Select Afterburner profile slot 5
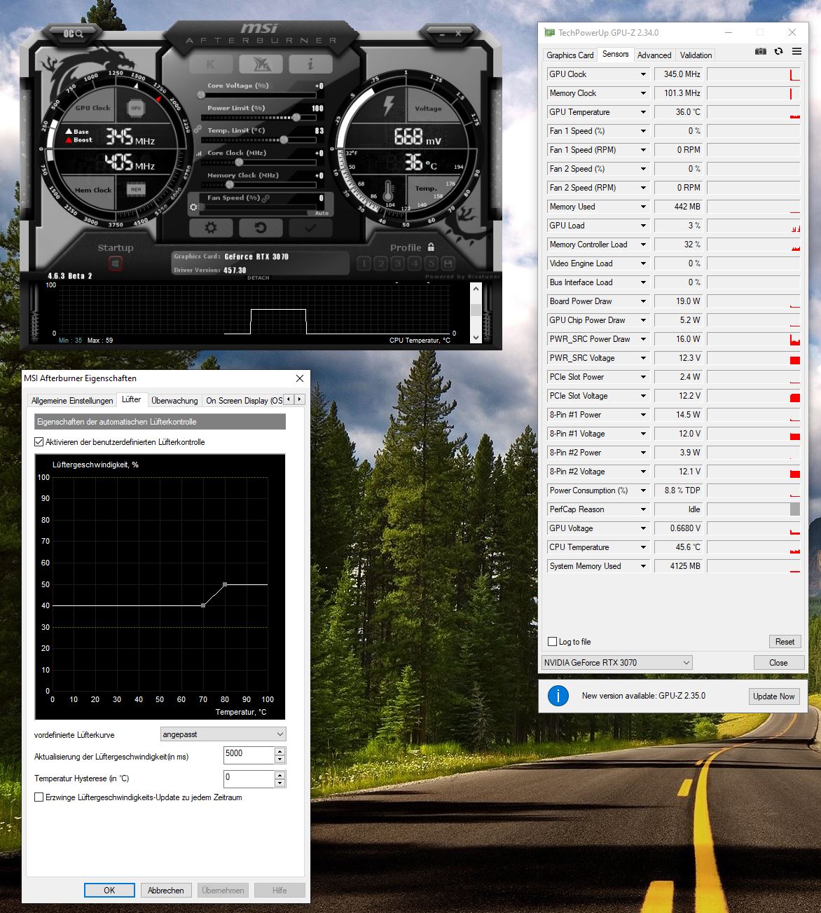 431,263
